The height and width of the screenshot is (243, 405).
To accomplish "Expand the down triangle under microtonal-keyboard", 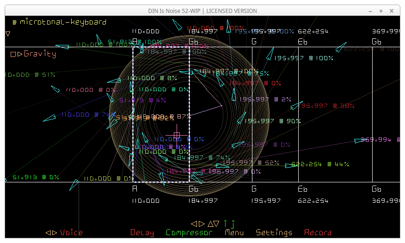I will point(8,34).
